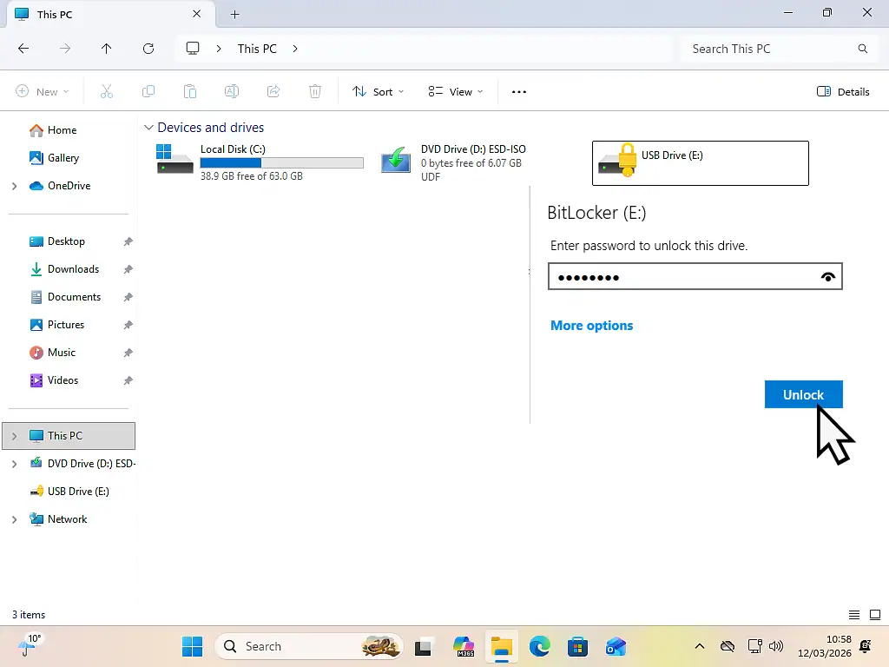
Task: Open the View dropdown
Action: 455,91
